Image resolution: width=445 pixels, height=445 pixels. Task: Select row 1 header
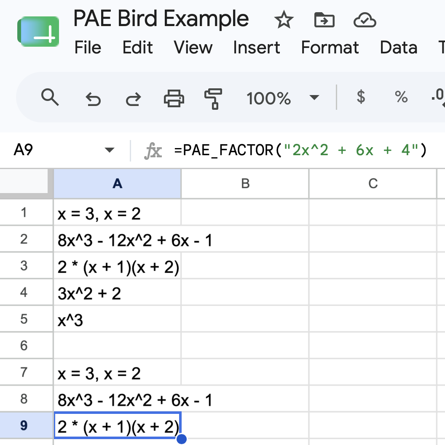27,212
